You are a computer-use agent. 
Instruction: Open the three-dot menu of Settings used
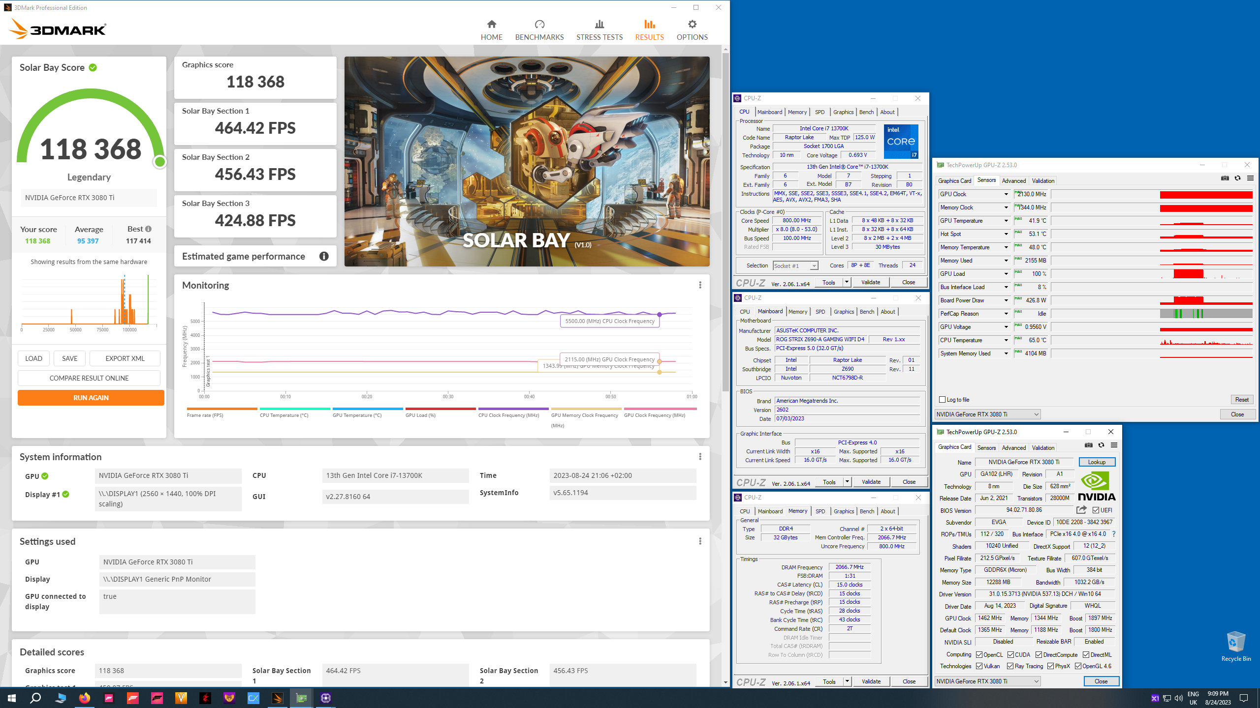pyautogui.click(x=700, y=541)
